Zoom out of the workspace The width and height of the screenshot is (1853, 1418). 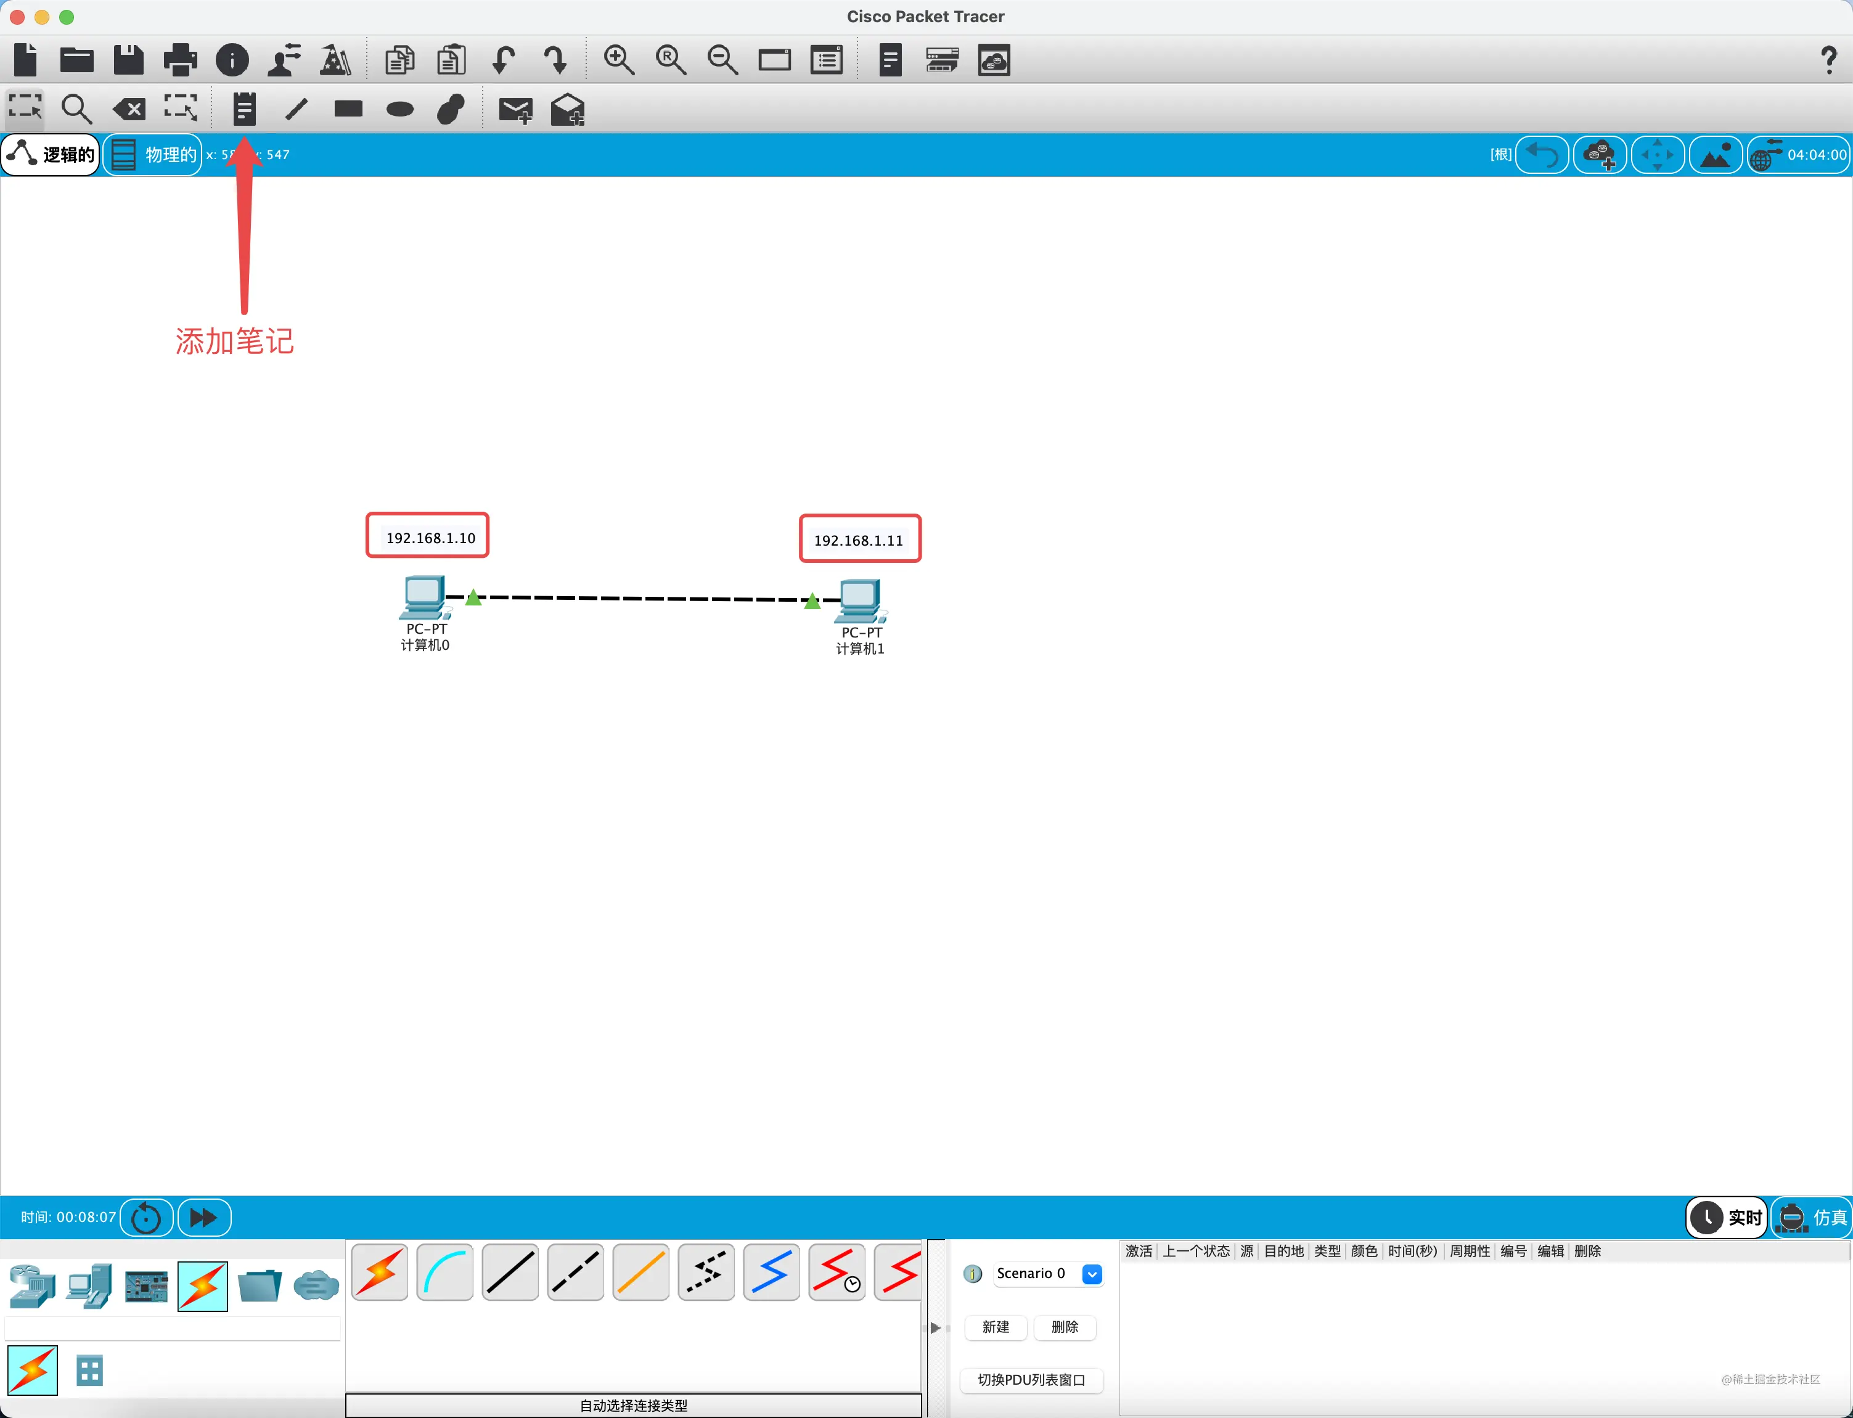[722, 60]
